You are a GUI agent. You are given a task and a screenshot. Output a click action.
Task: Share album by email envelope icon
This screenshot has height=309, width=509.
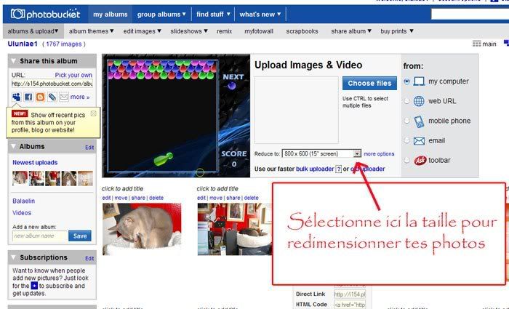64,97
